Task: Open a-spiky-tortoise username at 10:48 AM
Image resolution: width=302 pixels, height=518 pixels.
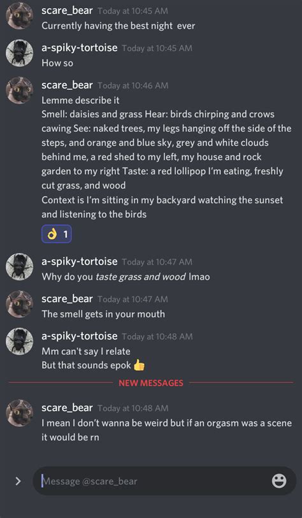Action: pos(80,336)
